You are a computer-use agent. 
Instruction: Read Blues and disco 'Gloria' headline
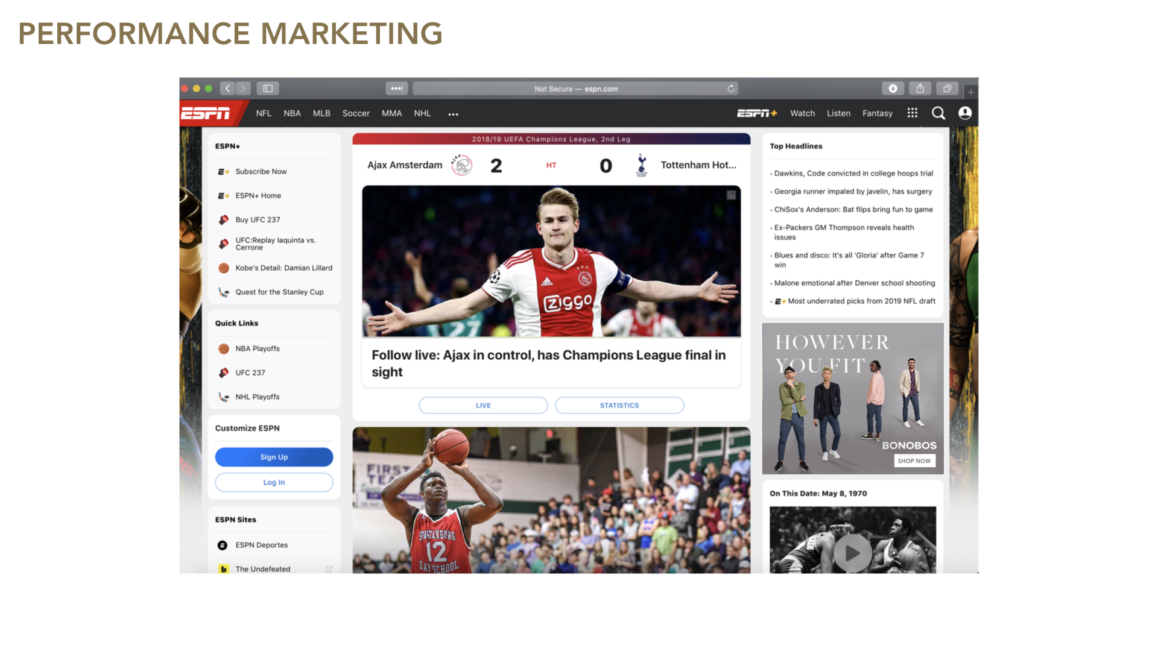tap(849, 260)
